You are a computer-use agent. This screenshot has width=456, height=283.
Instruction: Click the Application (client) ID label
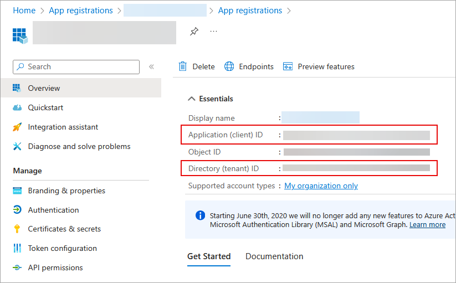226,135
